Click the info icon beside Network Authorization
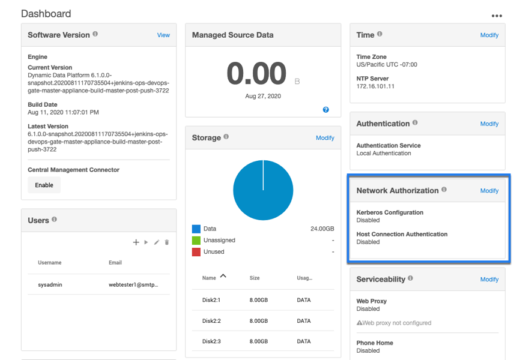This screenshot has height=360, width=526. pyautogui.click(x=444, y=190)
